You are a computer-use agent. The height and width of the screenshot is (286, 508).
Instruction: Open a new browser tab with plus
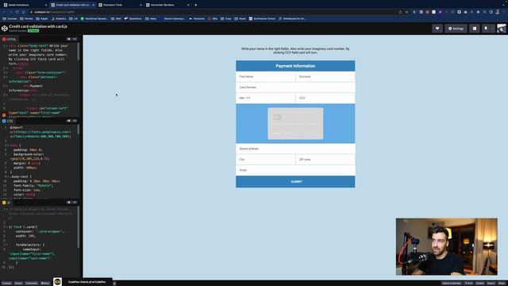[x=196, y=5]
